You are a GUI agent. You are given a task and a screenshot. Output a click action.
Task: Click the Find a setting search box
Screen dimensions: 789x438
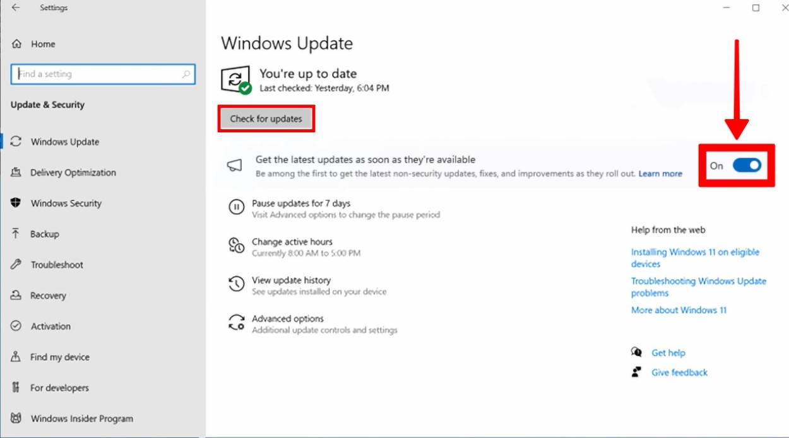(x=103, y=74)
